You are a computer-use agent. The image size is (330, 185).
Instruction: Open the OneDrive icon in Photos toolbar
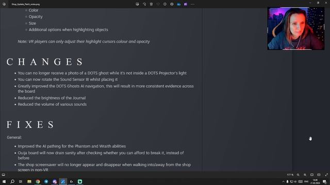point(179,4)
